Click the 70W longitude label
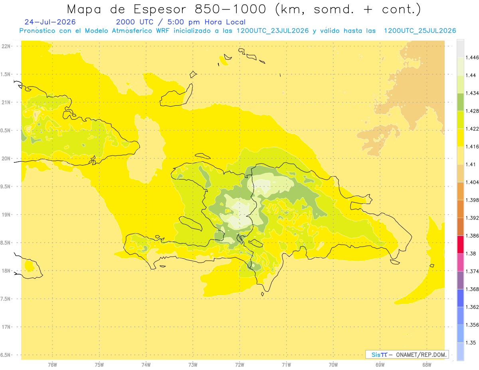Viewport: 479px width, 370px height. [x=333, y=364]
